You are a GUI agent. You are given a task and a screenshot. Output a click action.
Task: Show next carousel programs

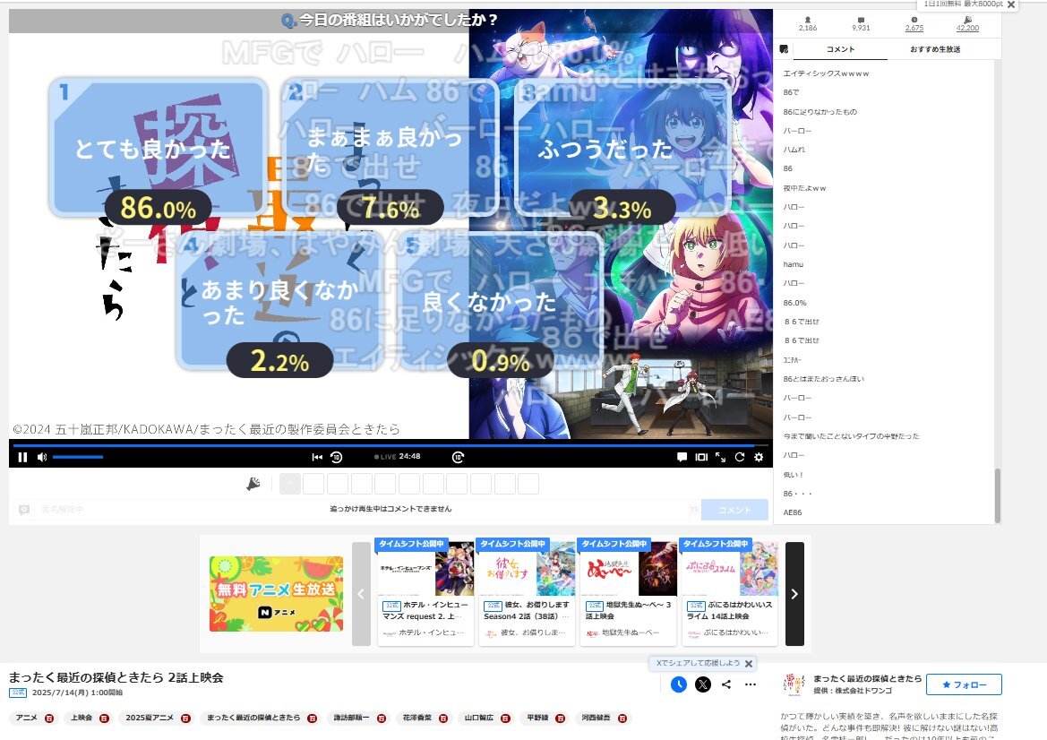point(794,594)
